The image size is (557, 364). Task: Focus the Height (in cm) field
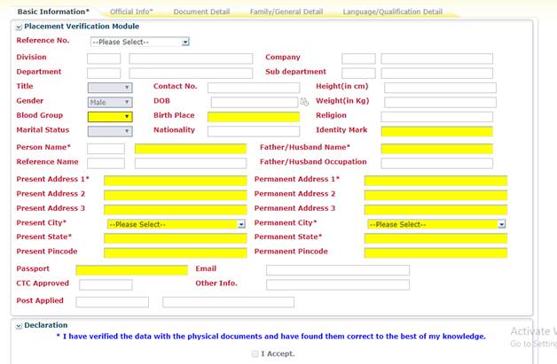pos(440,88)
